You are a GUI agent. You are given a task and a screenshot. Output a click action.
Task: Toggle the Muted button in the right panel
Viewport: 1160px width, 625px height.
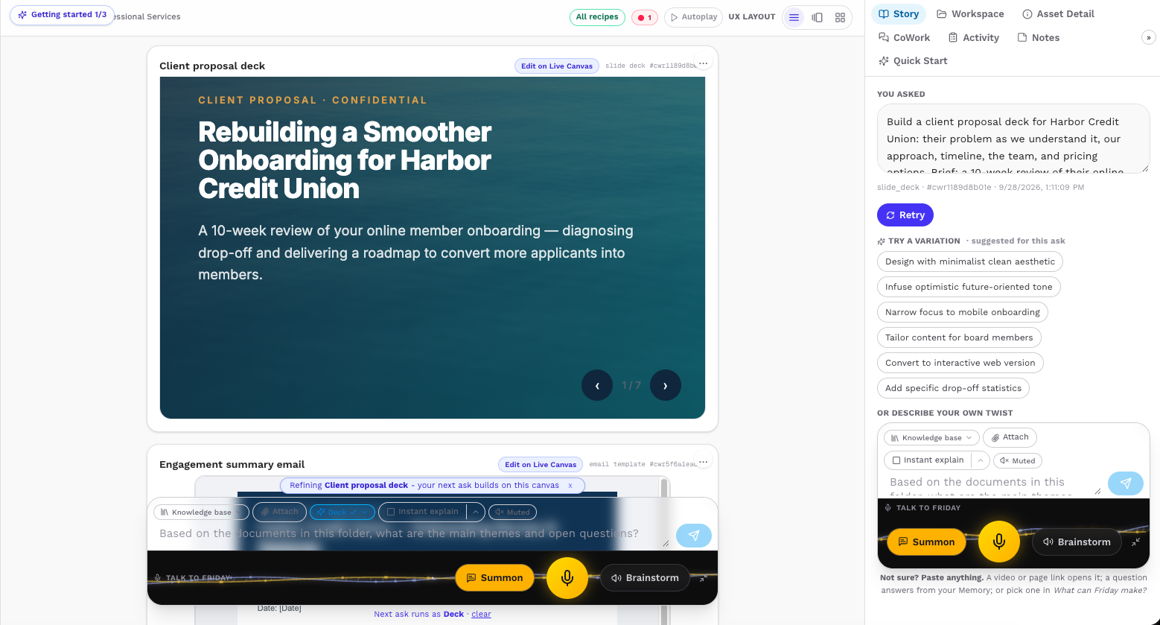(1018, 460)
